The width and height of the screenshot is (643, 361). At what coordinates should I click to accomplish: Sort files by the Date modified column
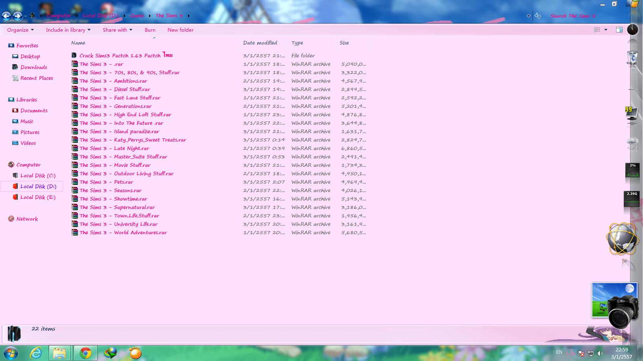pos(260,43)
